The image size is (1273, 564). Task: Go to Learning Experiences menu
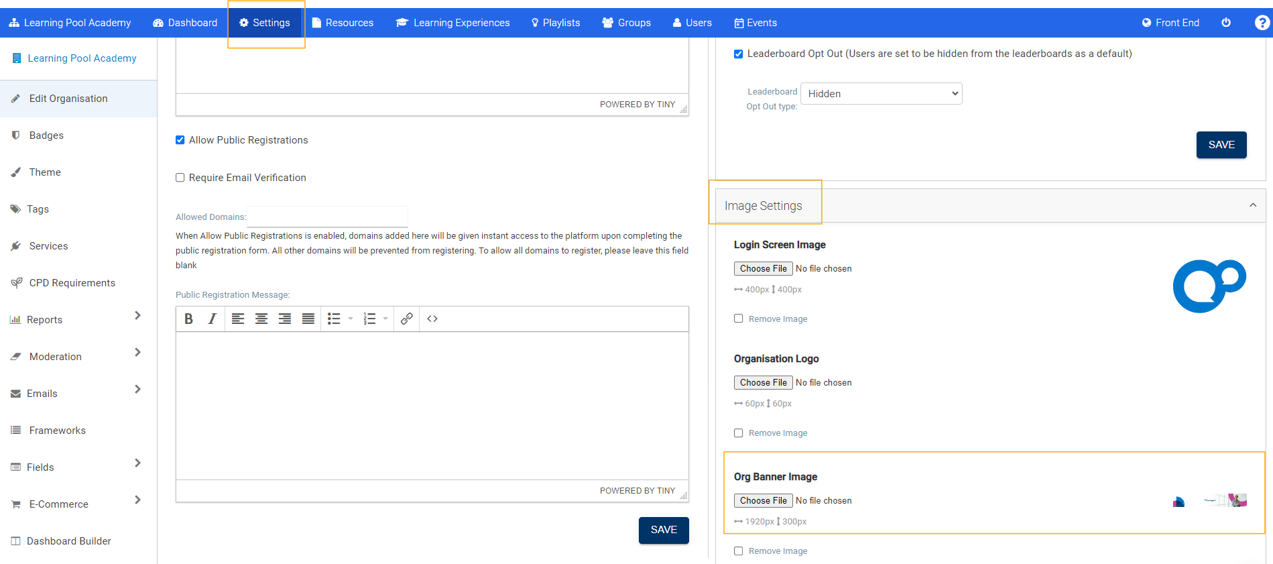(x=453, y=23)
